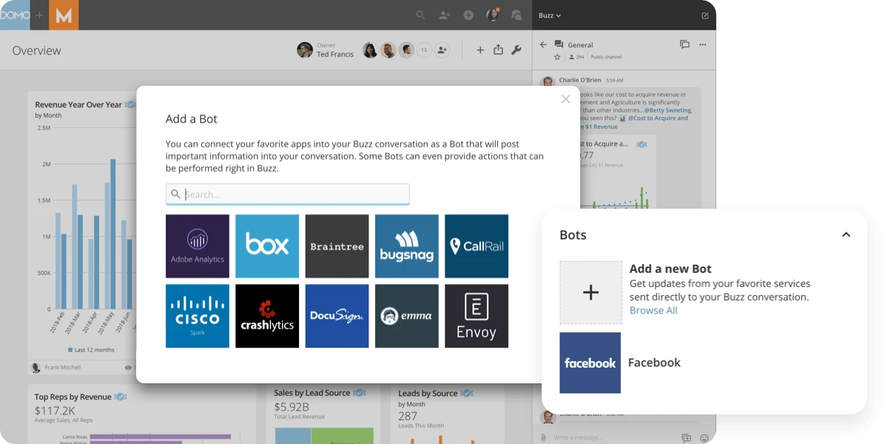Screen dimensions: 885x444
Task: Click the share icon on Overview toolbar
Action: (x=498, y=50)
